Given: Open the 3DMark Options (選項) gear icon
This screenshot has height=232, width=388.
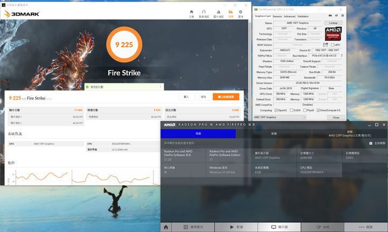Looking at the screenshot, I should pos(240,14).
